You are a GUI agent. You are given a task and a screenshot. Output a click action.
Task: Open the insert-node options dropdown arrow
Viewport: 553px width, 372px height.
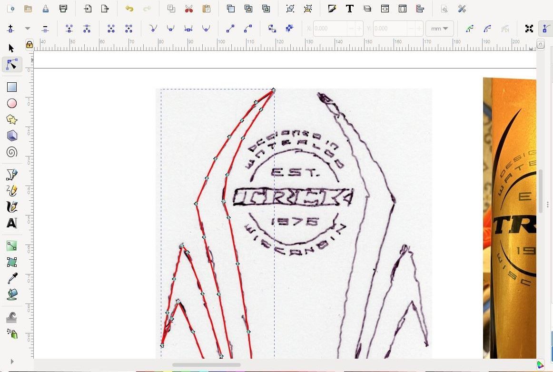point(28,29)
